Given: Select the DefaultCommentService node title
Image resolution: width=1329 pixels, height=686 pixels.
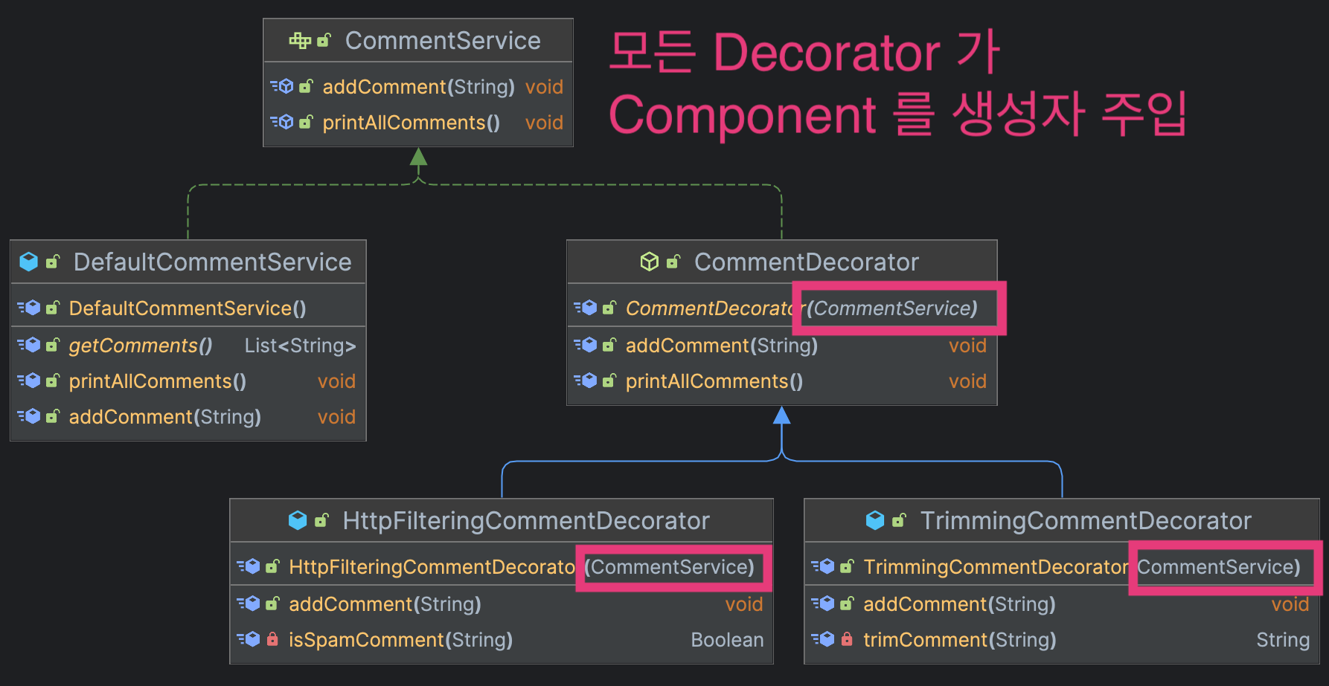Looking at the screenshot, I should 212,262.
